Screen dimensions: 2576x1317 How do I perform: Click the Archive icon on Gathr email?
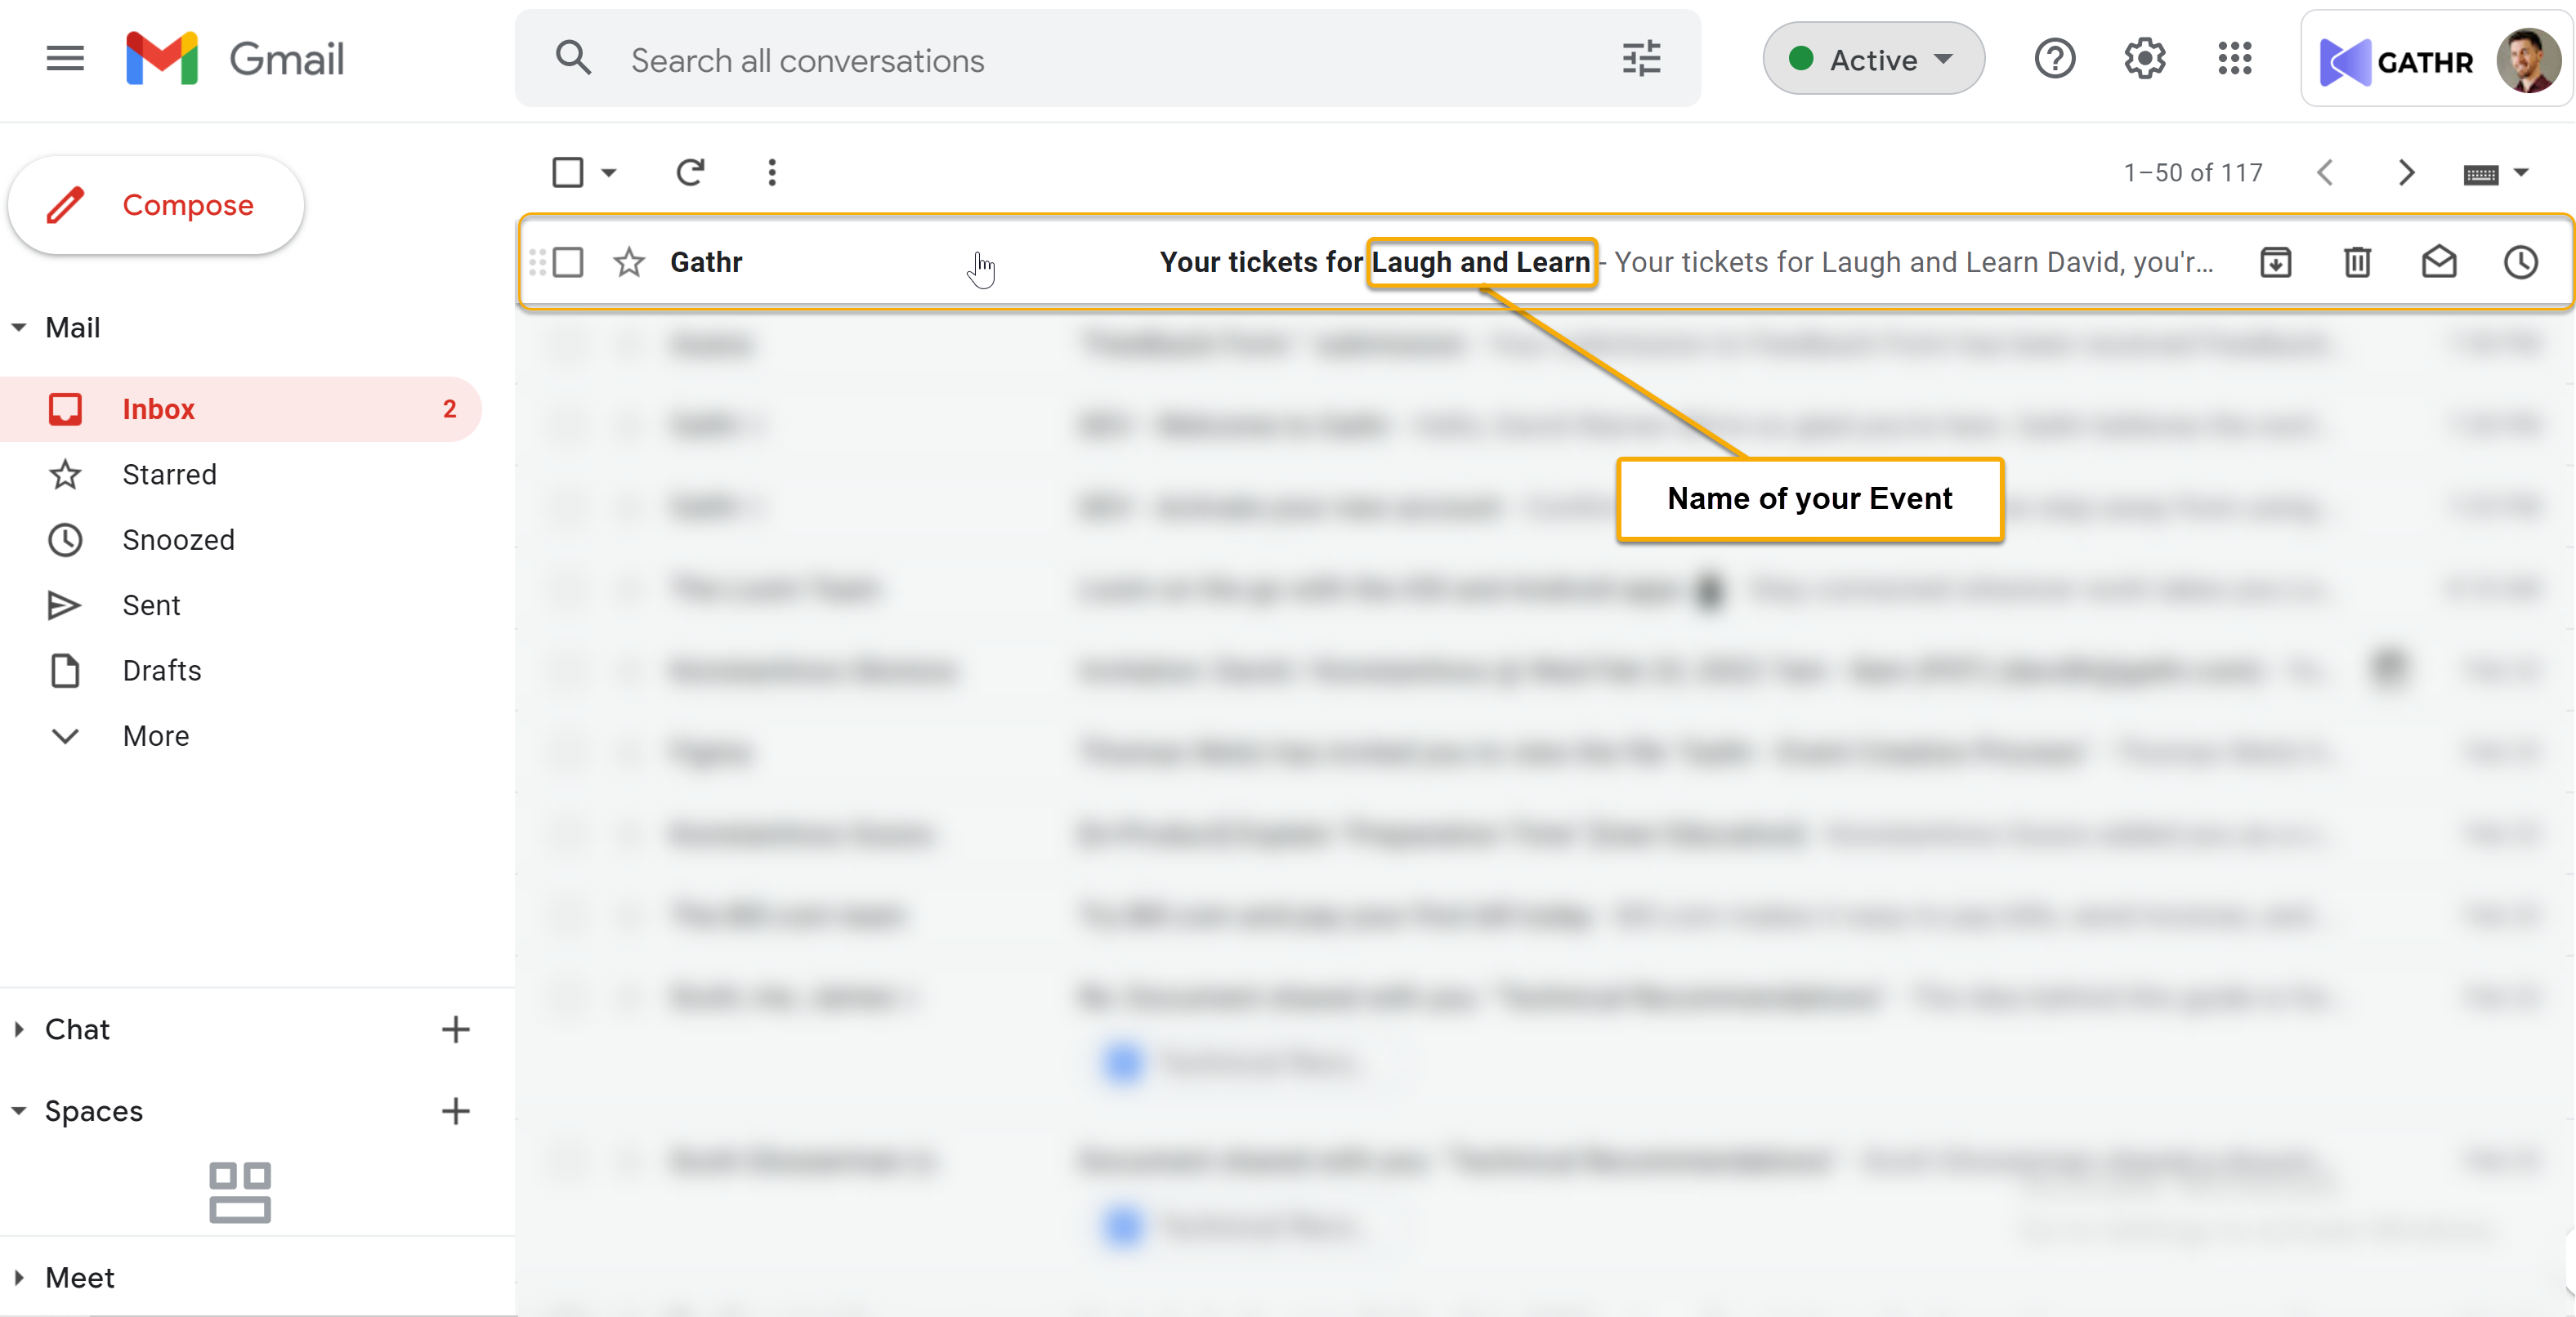pos(2275,262)
